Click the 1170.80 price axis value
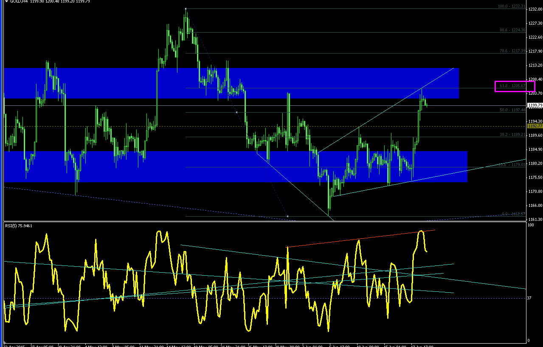This screenshot has height=347, width=543. (x=535, y=192)
